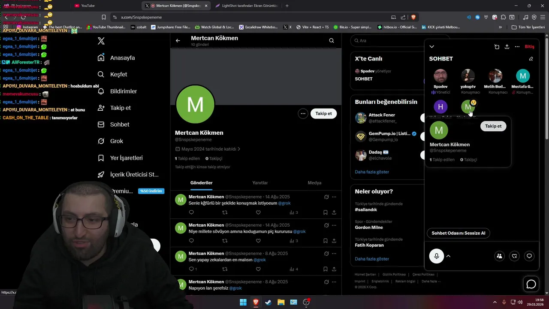Share the 'Senle küfürlü' post
The image size is (549, 309).
pos(334,212)
